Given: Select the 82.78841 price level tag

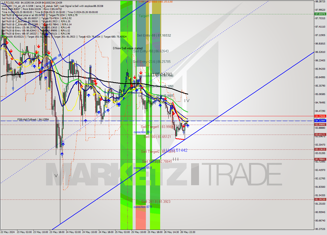Looking at the screenshot, I should coord(320,159).
